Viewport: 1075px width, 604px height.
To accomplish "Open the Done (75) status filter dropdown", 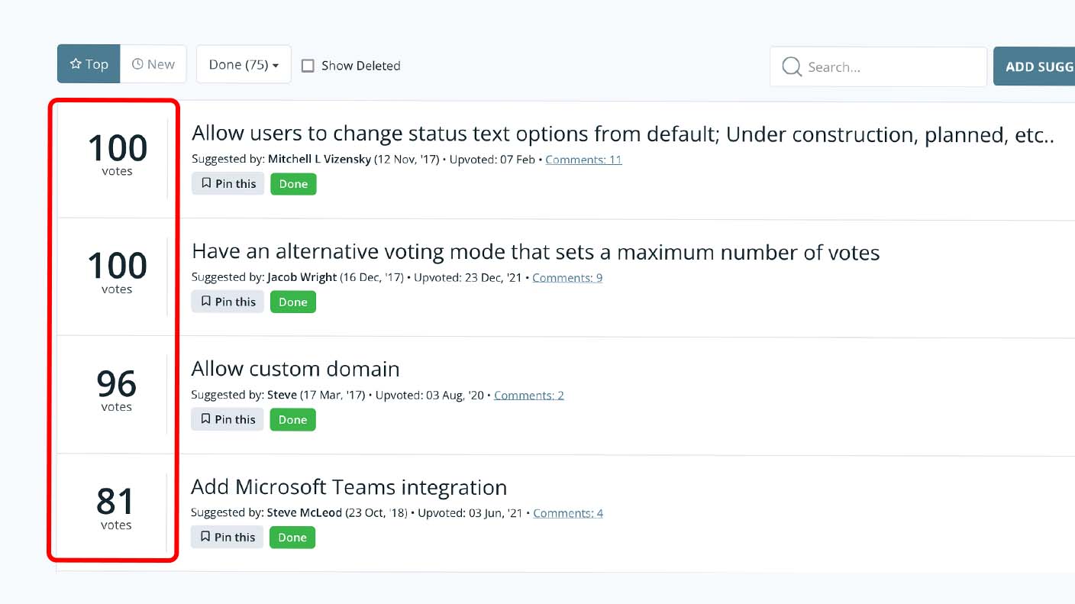I will click(244, 64).
